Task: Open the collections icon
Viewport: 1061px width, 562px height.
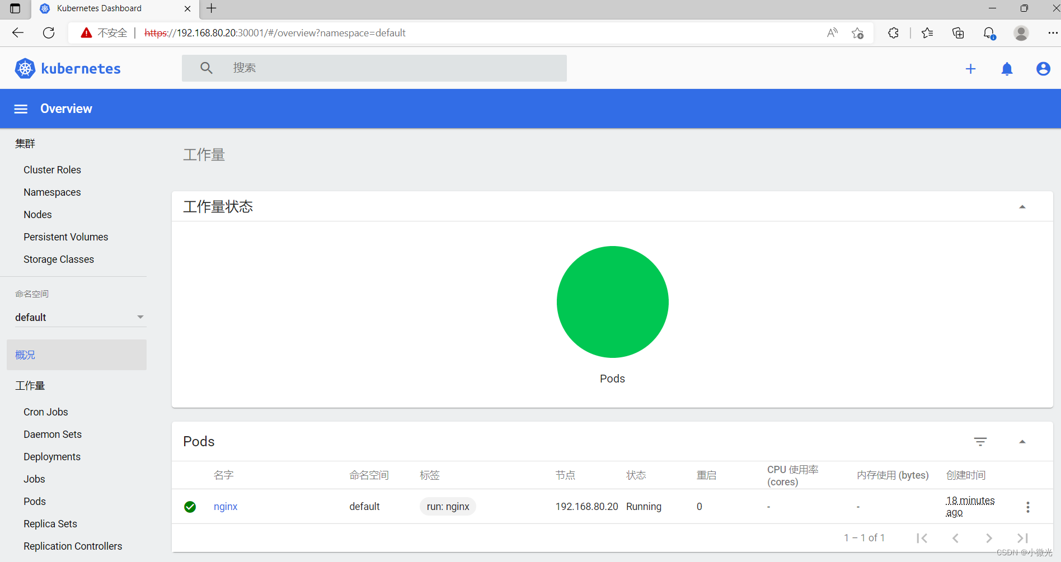Action: tap(958, 33)
